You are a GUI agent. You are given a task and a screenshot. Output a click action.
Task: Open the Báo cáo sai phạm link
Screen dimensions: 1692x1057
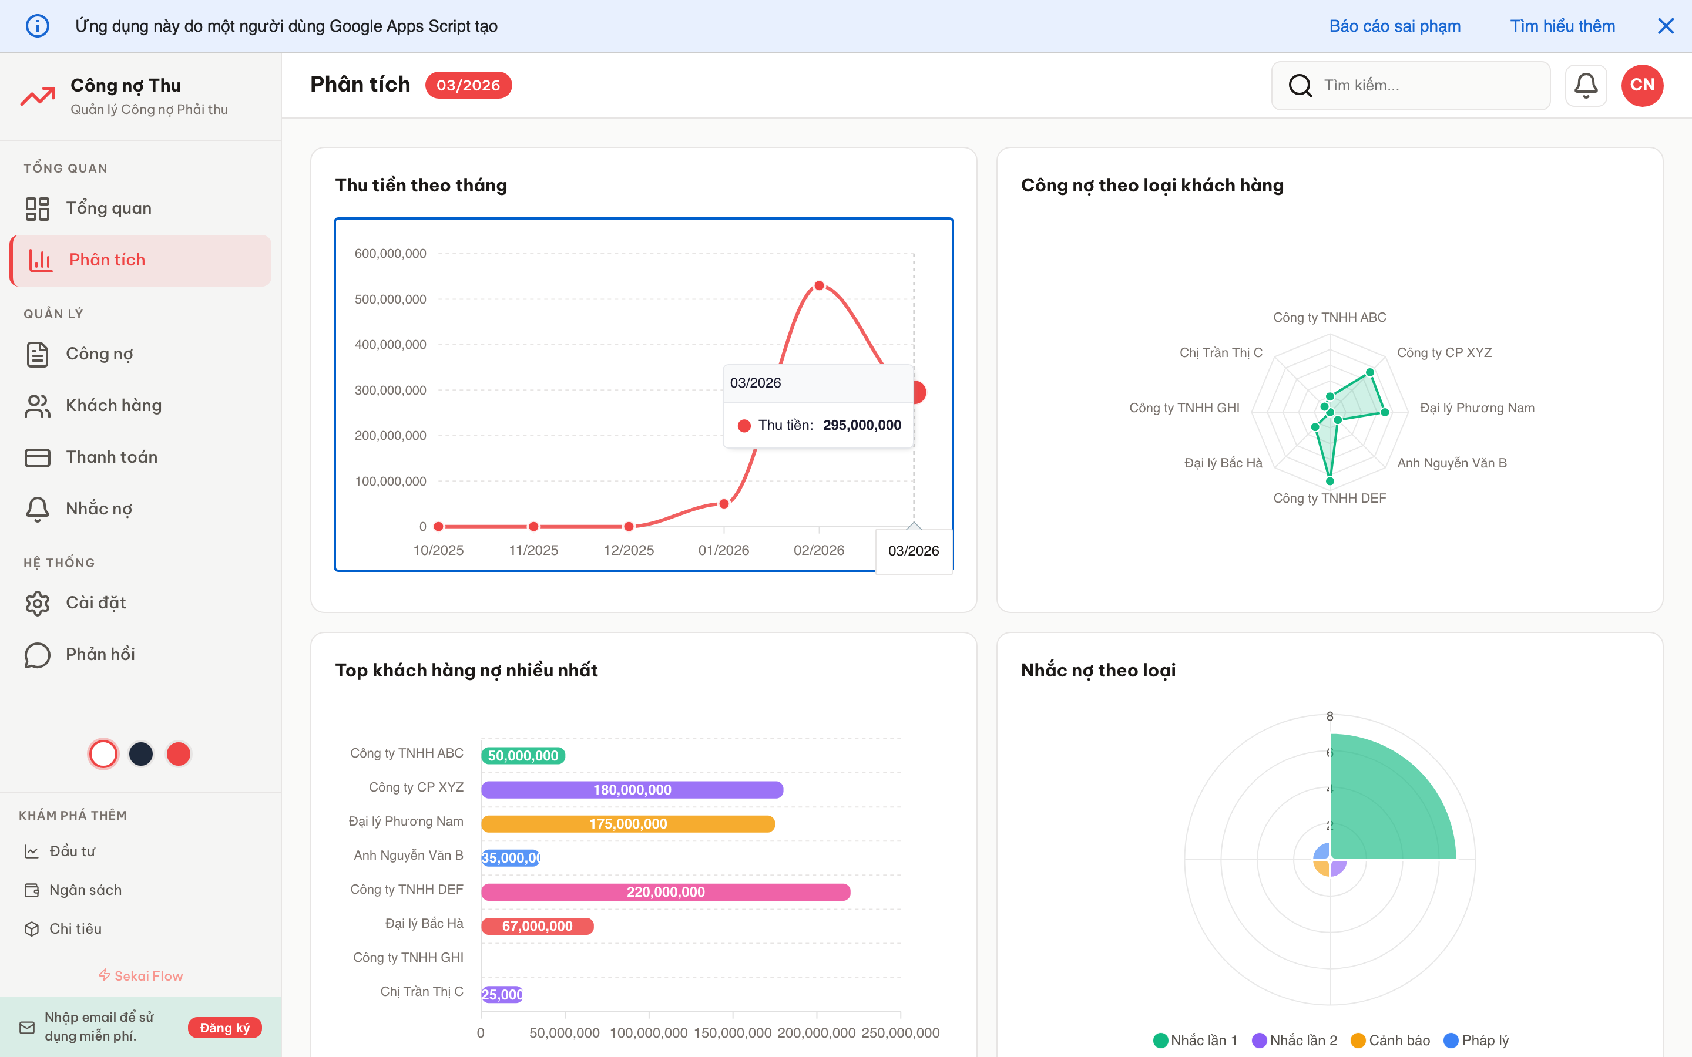click(1395, 26)
